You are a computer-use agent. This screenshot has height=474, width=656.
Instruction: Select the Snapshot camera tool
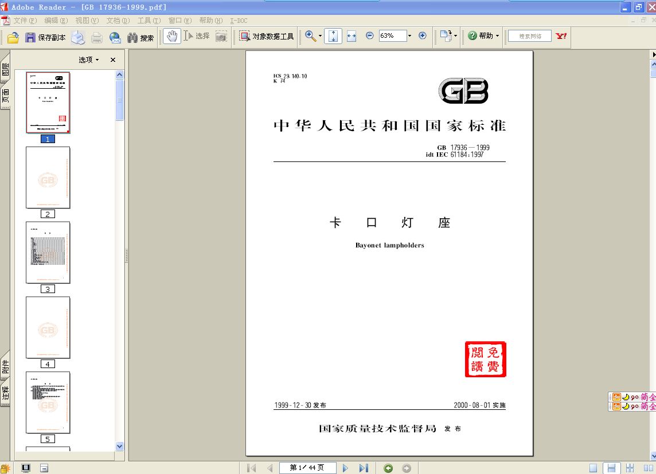coord(221,37)
